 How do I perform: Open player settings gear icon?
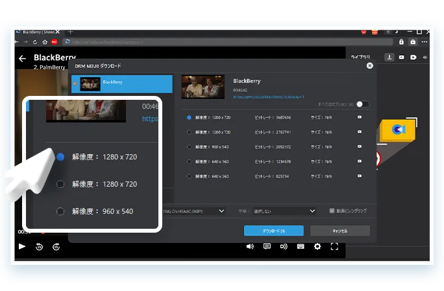click(x=317, y=246)
